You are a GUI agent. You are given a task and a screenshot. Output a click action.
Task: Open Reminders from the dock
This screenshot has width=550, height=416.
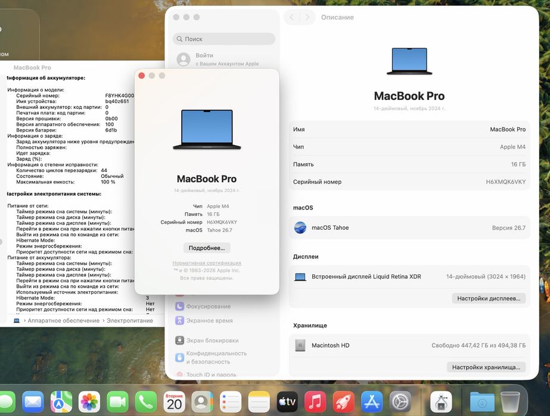231,402
